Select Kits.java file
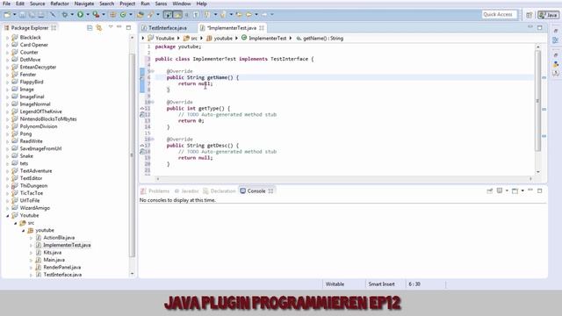Viewport: 562px width, 316px height. 53,253
